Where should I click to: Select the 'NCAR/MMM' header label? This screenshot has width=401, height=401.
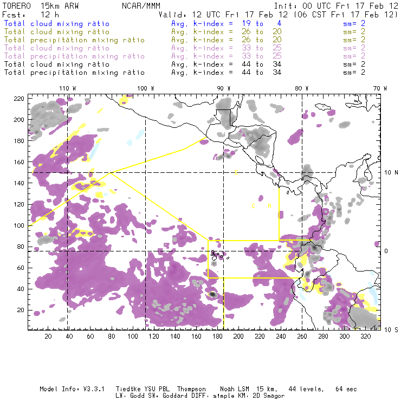[141, 6]
